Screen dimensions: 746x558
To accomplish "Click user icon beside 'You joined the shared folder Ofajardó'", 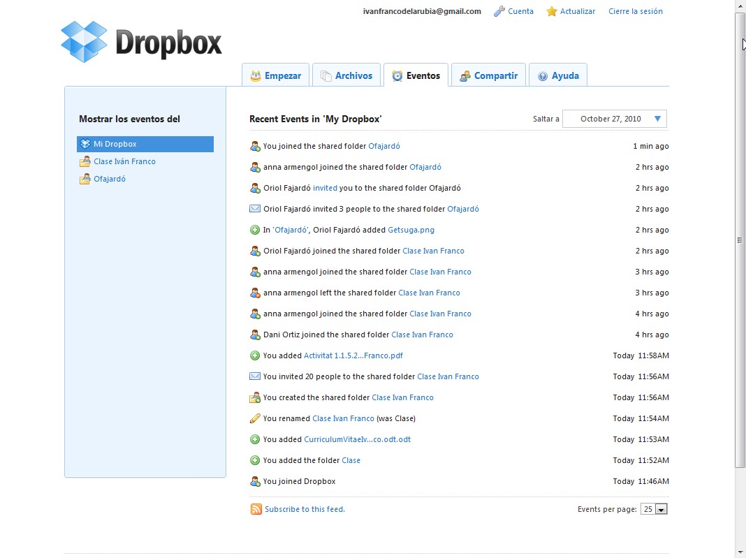I will 255,146.
